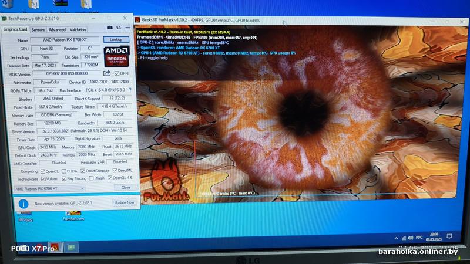The width and height of the screenshot is (470, 264).
Task: Click the Bus Interface question mark
Action: (x=130, y=90)
